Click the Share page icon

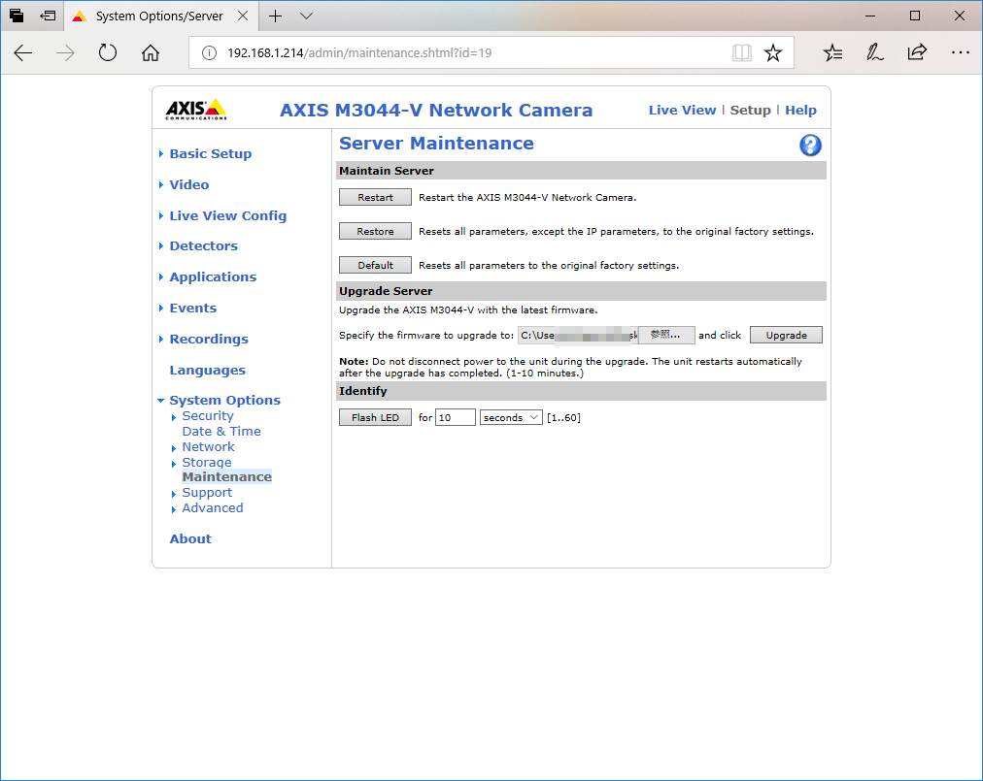[x=917, y=52]
